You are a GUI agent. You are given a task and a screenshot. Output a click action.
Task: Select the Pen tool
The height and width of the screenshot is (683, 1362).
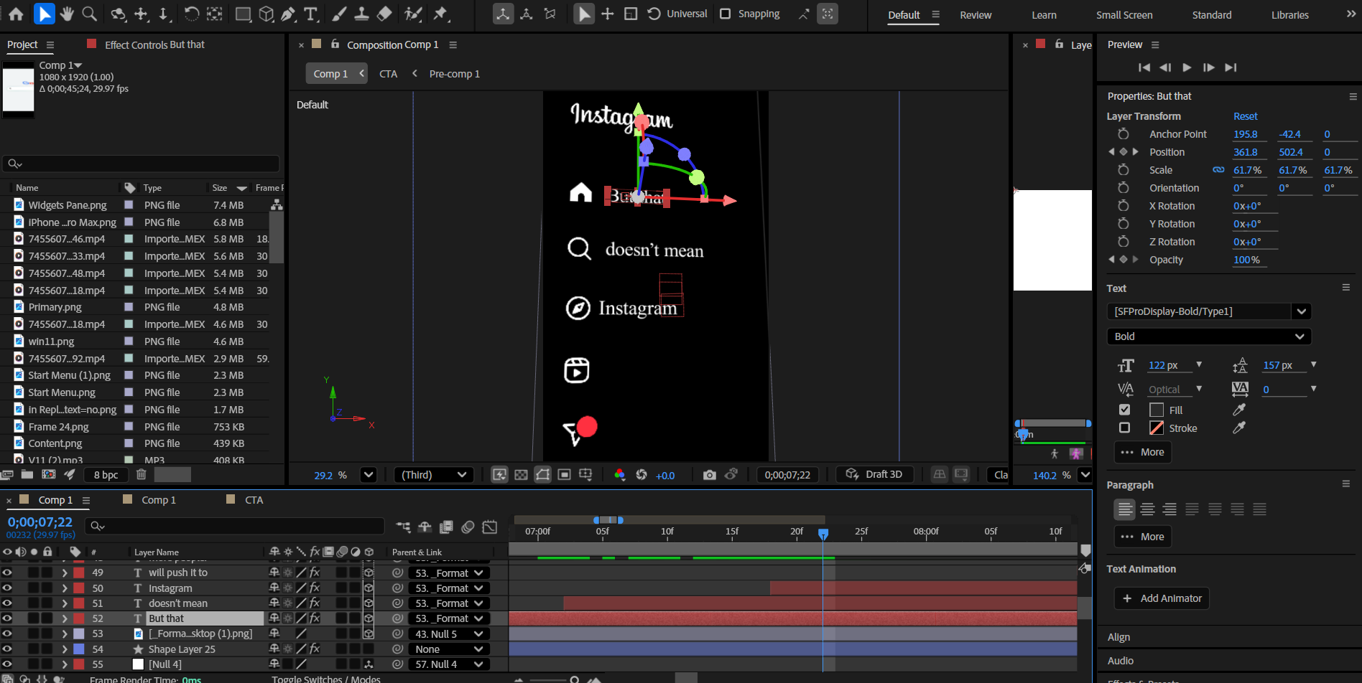pyautogui.click(x=288, y=14)
